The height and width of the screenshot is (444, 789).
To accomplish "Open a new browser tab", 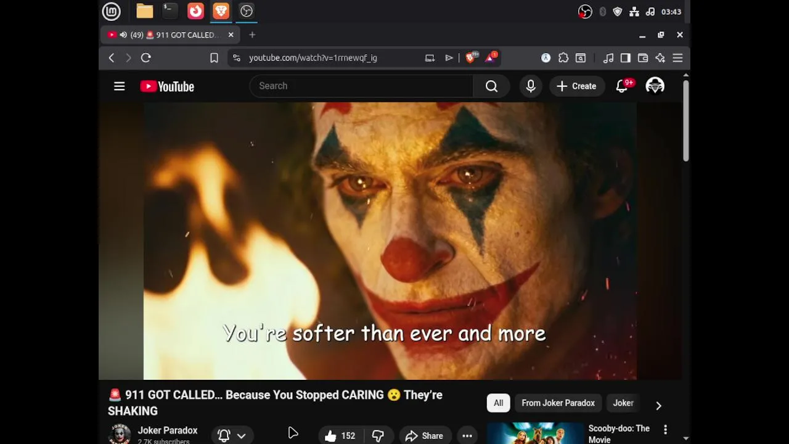I will (252, 35).
